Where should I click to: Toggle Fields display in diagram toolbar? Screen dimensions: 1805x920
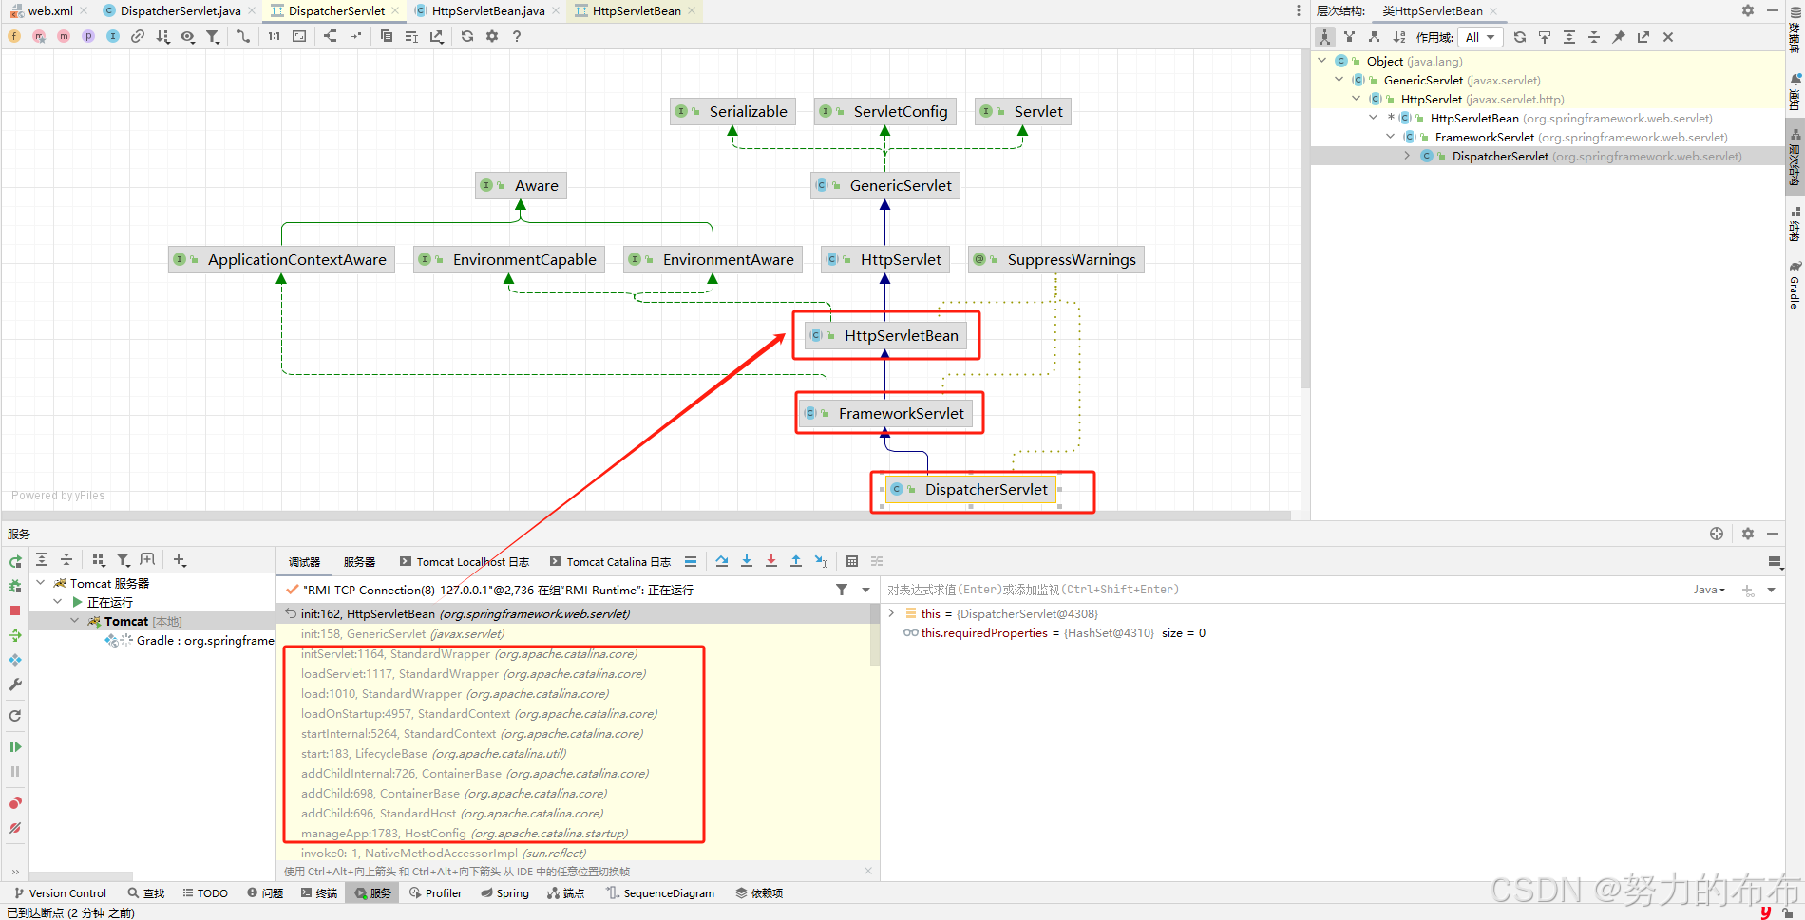tap(14, 36)
